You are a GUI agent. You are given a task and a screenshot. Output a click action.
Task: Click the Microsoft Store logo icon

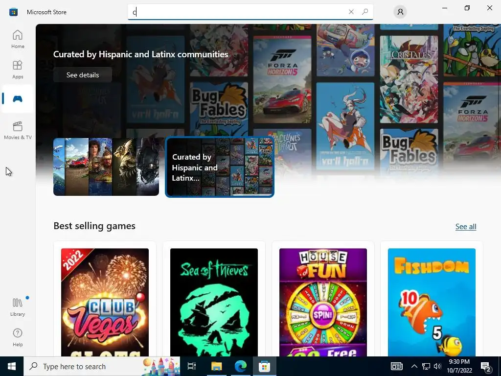tap(13, 12)
